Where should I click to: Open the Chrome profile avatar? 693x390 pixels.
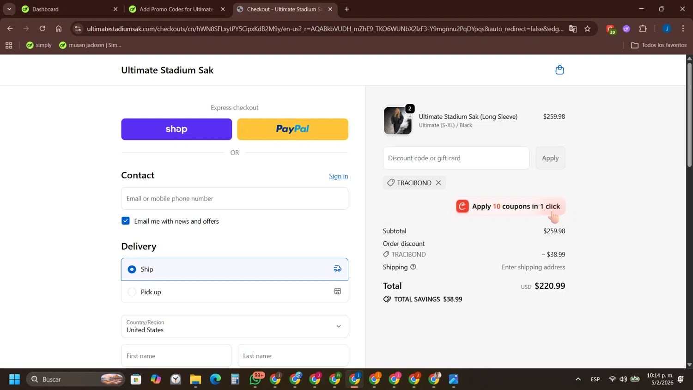[x=667, y=29]
